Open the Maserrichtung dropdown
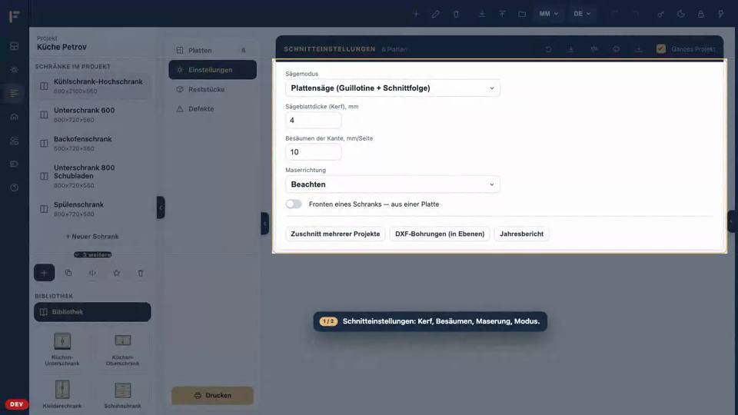 [x=393, y=184]
